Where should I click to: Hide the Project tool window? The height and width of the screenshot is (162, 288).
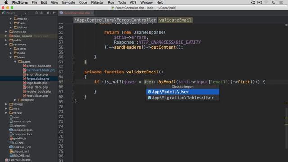tap(54, 13)
